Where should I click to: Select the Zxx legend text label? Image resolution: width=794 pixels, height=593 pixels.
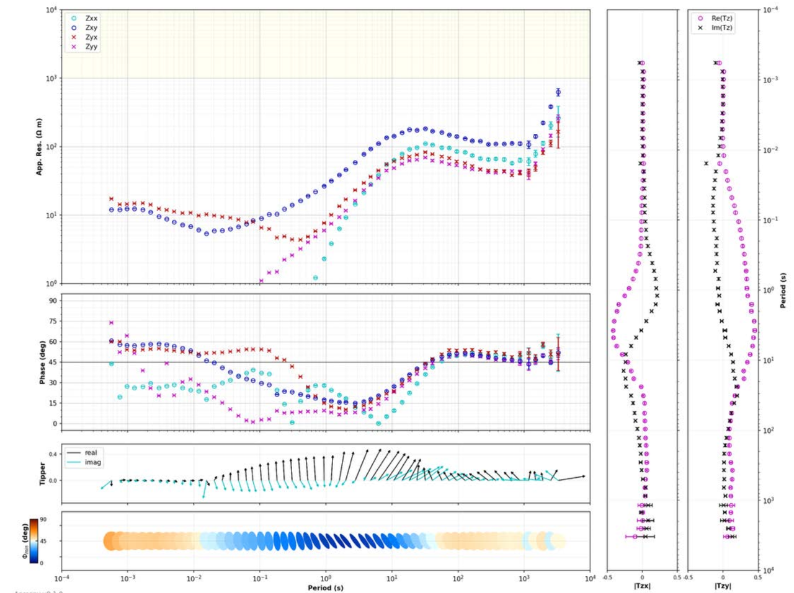(91, 19)
